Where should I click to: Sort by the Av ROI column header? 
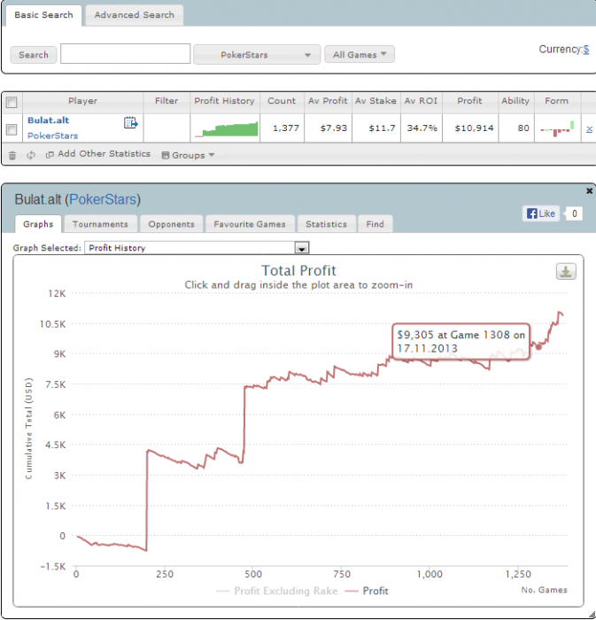tap(421, 101)
